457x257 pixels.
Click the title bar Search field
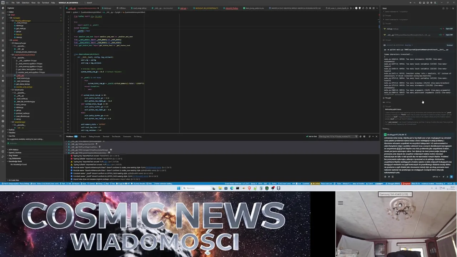(89, 2)
